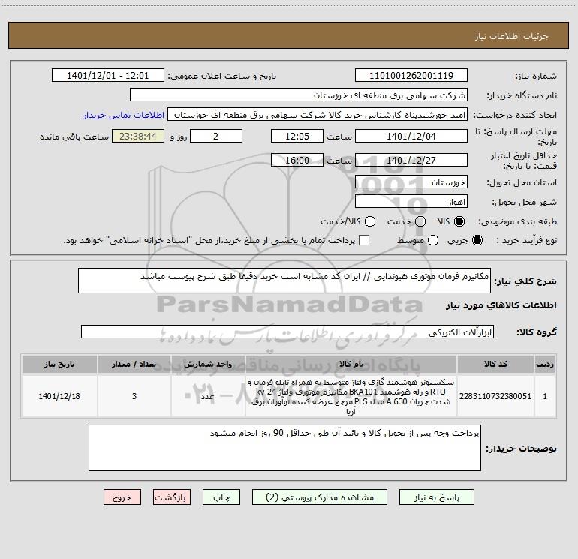Click the response deadline date 1401/12/04
This screenshot has width=578, height=559.
[411, 136]
